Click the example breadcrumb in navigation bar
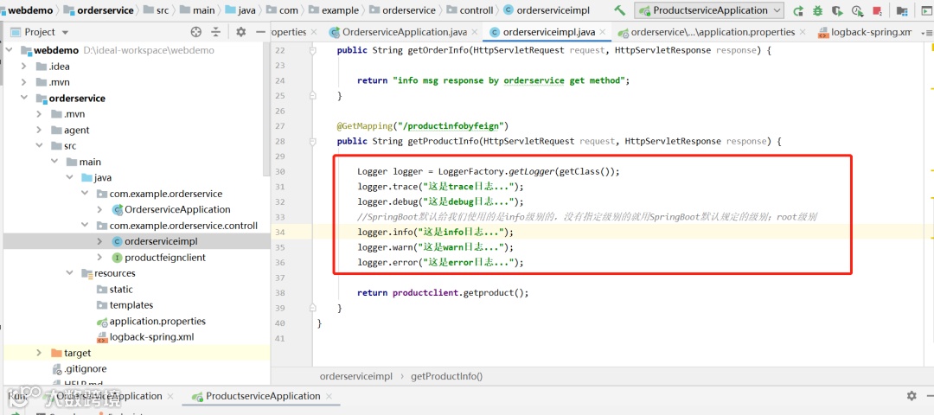Image resolution: width=934 pixels, height=415 pixels. click(x=334, y=10)
